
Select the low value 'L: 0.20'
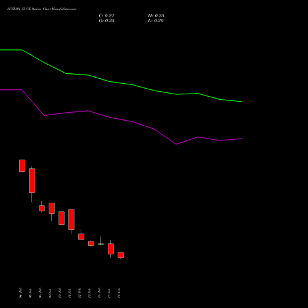click(156, 21)
